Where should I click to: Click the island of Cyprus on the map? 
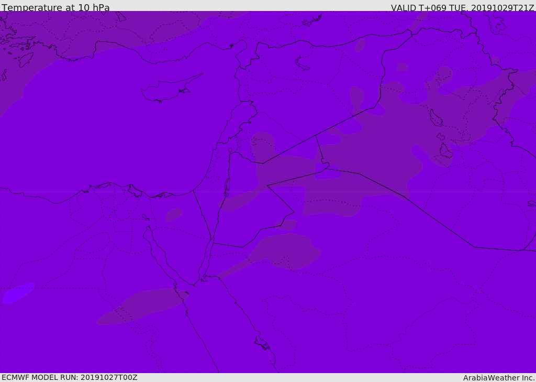coord(171,88)
